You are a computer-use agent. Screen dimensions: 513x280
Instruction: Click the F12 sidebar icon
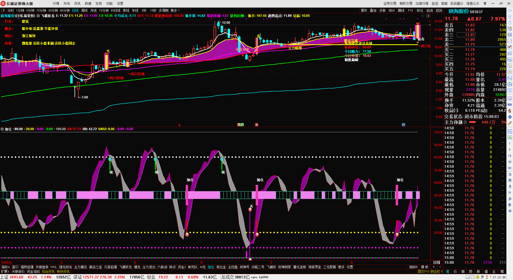coord(510,78)
